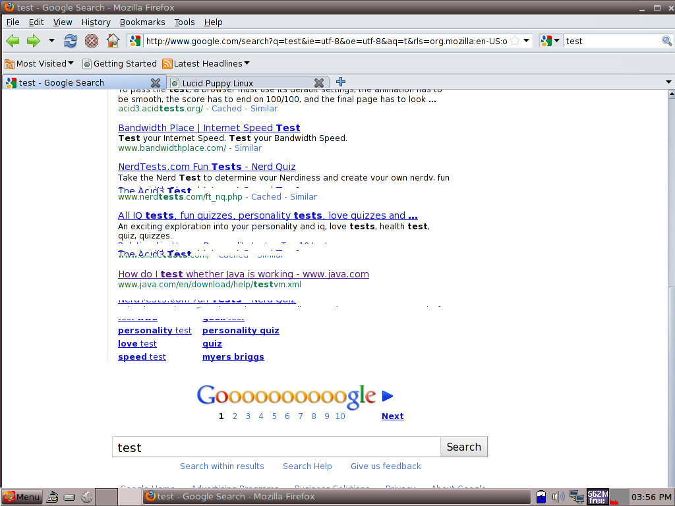Go to results page 10

point(340,416)
